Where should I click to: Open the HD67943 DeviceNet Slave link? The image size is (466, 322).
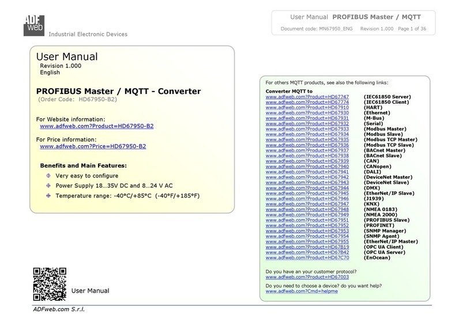click(307, 183)
